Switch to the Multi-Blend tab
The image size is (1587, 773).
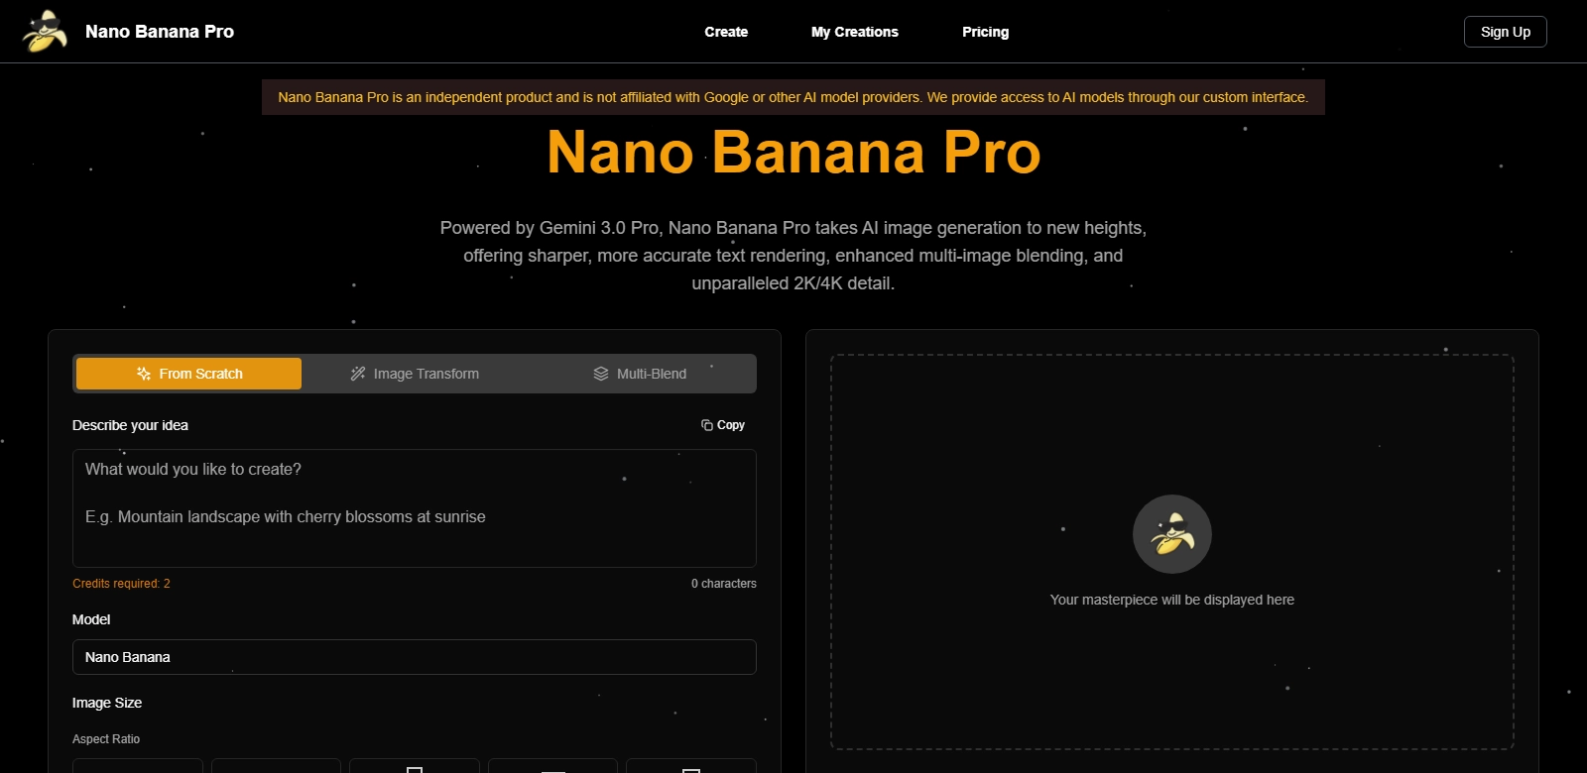(640, 374)
